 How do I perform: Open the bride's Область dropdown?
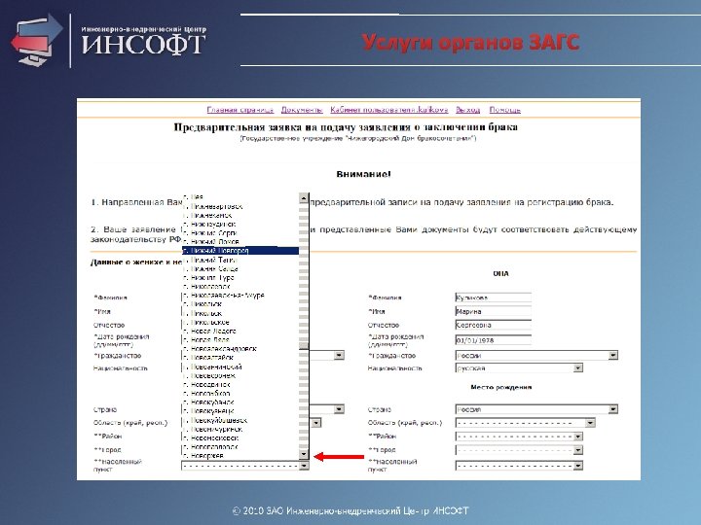(525, 423)
